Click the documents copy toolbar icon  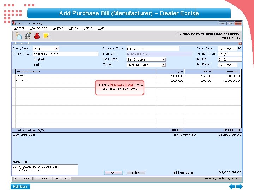[18, 36]
